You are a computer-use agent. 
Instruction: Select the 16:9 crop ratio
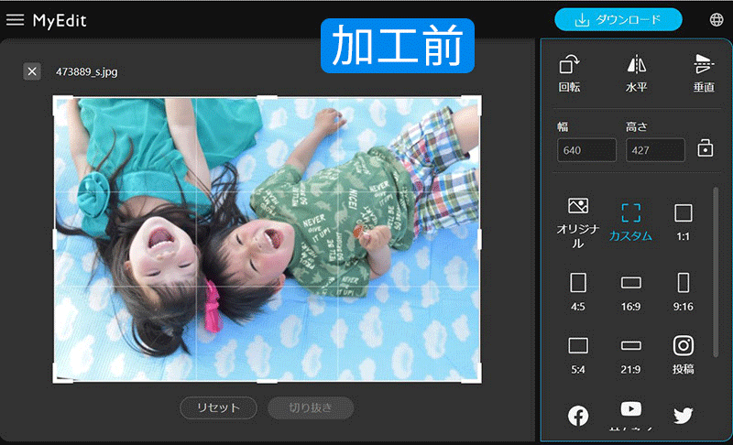click(x=630, y=293)
